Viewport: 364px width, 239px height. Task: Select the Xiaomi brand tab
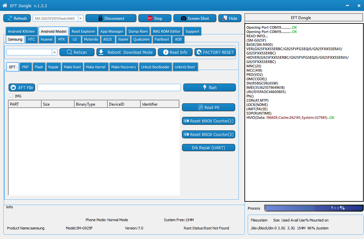tap(123, 39)
